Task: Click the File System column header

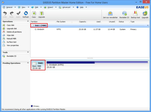Action: click(x=61, y=22)
